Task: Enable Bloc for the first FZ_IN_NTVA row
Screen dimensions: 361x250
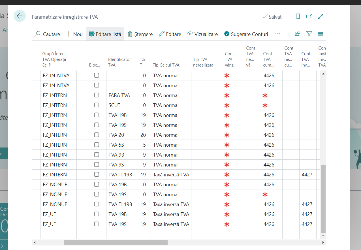Action: click(x=97, y=75)
